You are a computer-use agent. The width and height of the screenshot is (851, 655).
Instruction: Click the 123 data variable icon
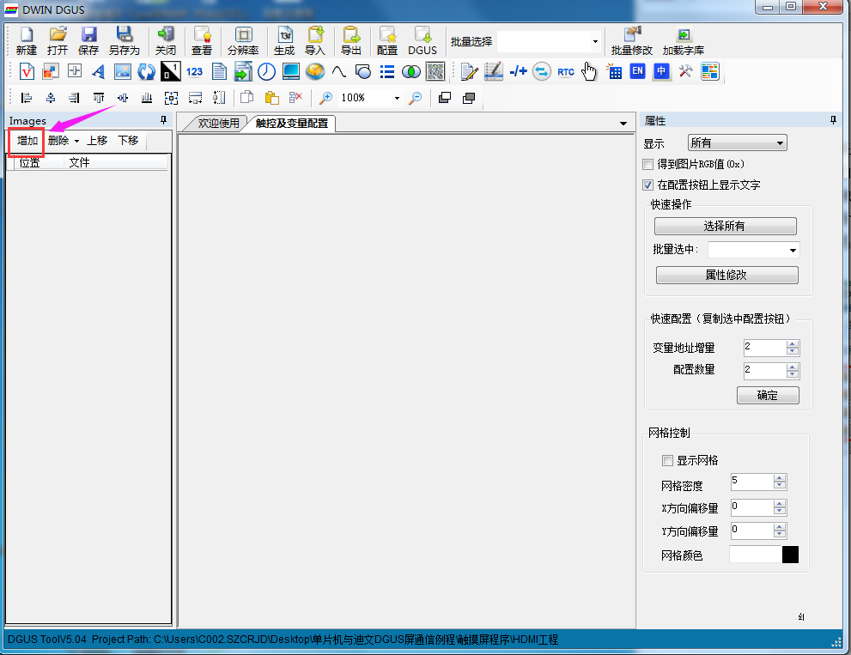[x=194, y=71]
